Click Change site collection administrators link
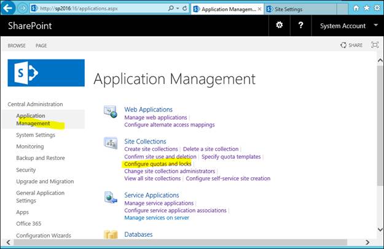The width and height of the screenshot is (384, 249). [x=170, y=171]
